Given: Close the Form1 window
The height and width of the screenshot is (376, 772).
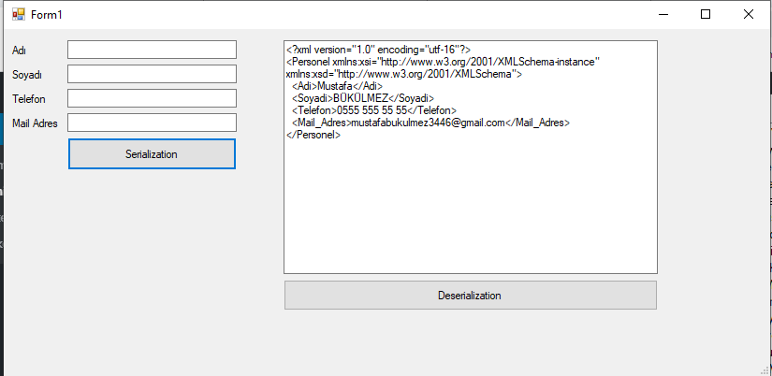Looking at the screenshot, I should click(x=749, y=14).
